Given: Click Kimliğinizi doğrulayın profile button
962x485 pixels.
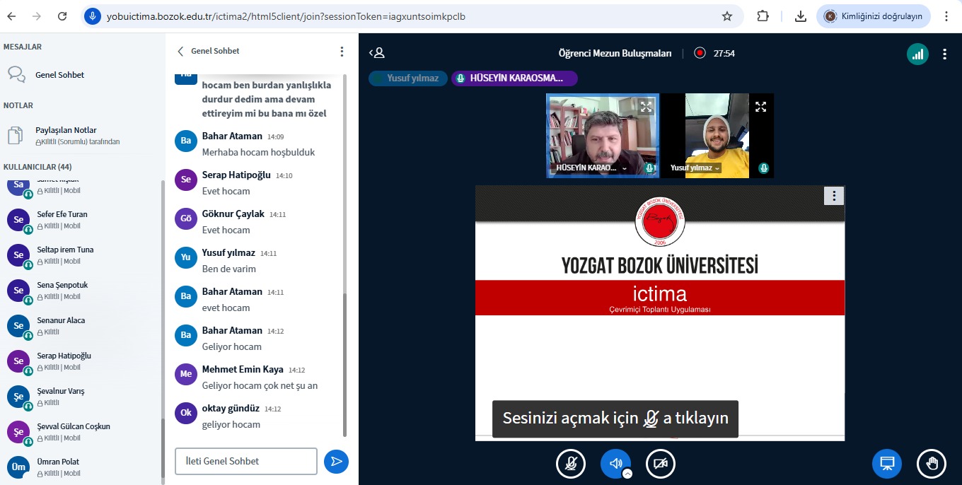Looking at the screenshot, I should [x=874, y=16].
